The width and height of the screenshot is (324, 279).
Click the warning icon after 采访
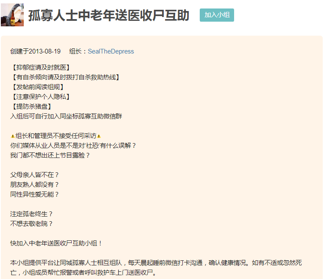point(99,136)
